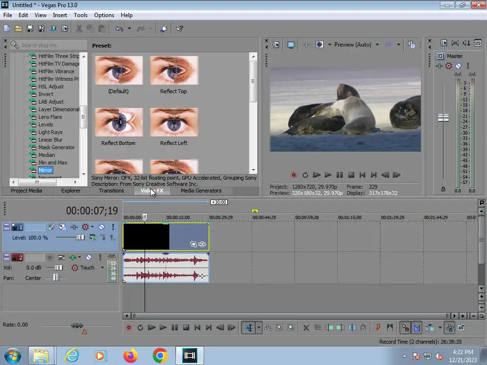This screenshot has width=487, height=365.
Task: Click the Search plug-ins field
Action: (x=48, y=45)
